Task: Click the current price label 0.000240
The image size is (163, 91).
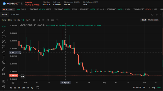Action: click(x=14, y=75)
